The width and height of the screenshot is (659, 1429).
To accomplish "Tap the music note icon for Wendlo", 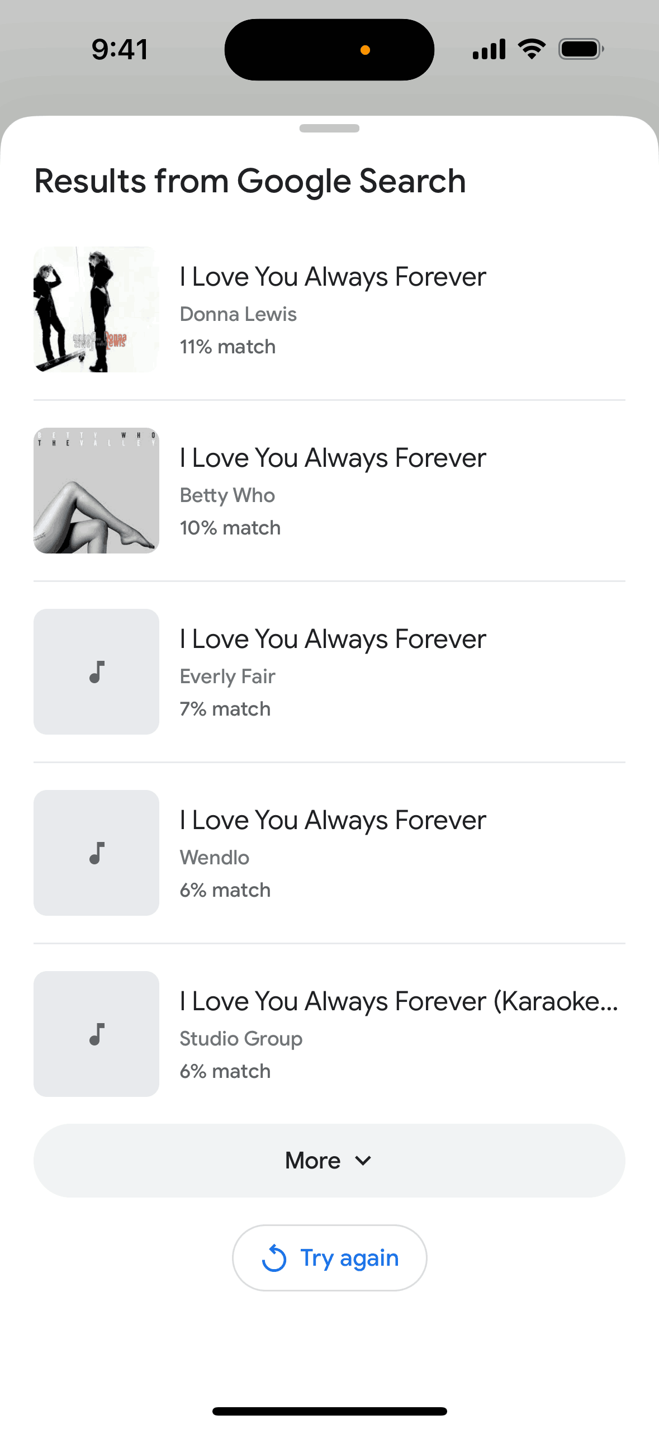I will [97, 853].
